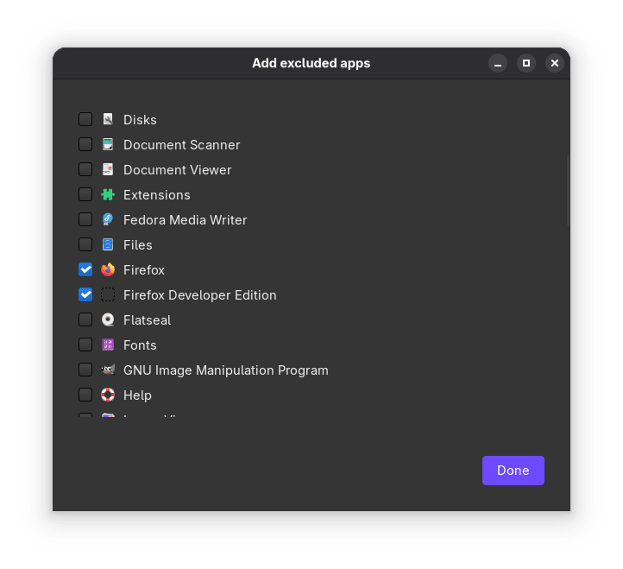
Task: Click the Fedora Media Writer label
Action: click(x=185, y=219)
